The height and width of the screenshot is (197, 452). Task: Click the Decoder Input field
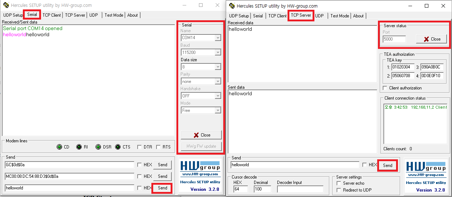(x=300, y=189)
